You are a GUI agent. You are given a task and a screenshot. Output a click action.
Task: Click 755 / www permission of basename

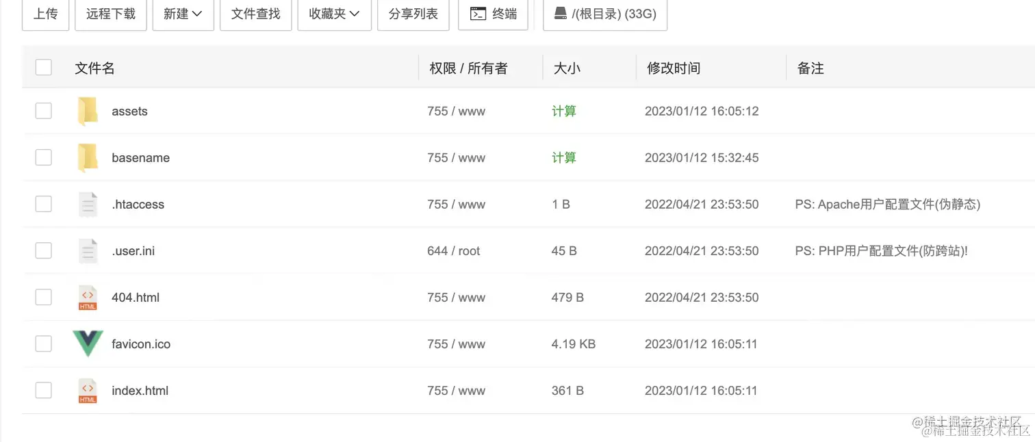(456, 158)
